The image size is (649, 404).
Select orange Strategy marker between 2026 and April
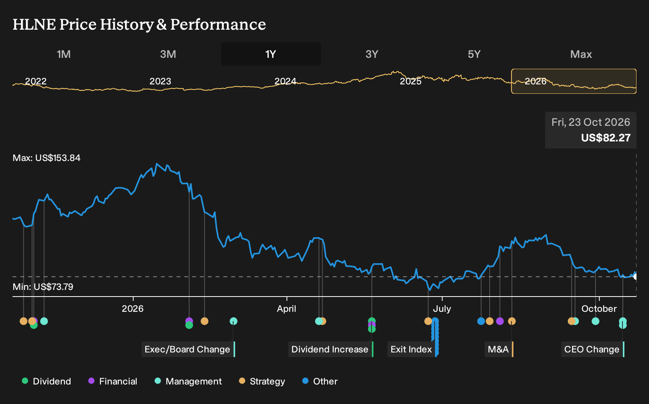(204, 321)
